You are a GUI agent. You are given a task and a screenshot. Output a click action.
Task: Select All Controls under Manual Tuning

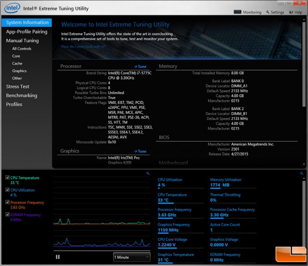tap(21, 49)
